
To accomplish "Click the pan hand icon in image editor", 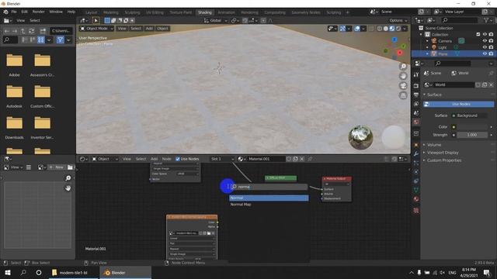I will point(68,188).
